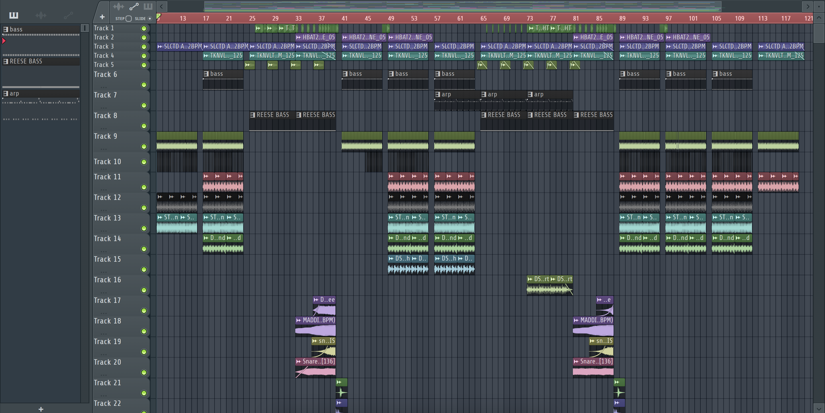The width and height of the screenshot is (825, 413).
Task: Jump to bar 65 on the timeline ruler
Action: click(x=483, y=18)
